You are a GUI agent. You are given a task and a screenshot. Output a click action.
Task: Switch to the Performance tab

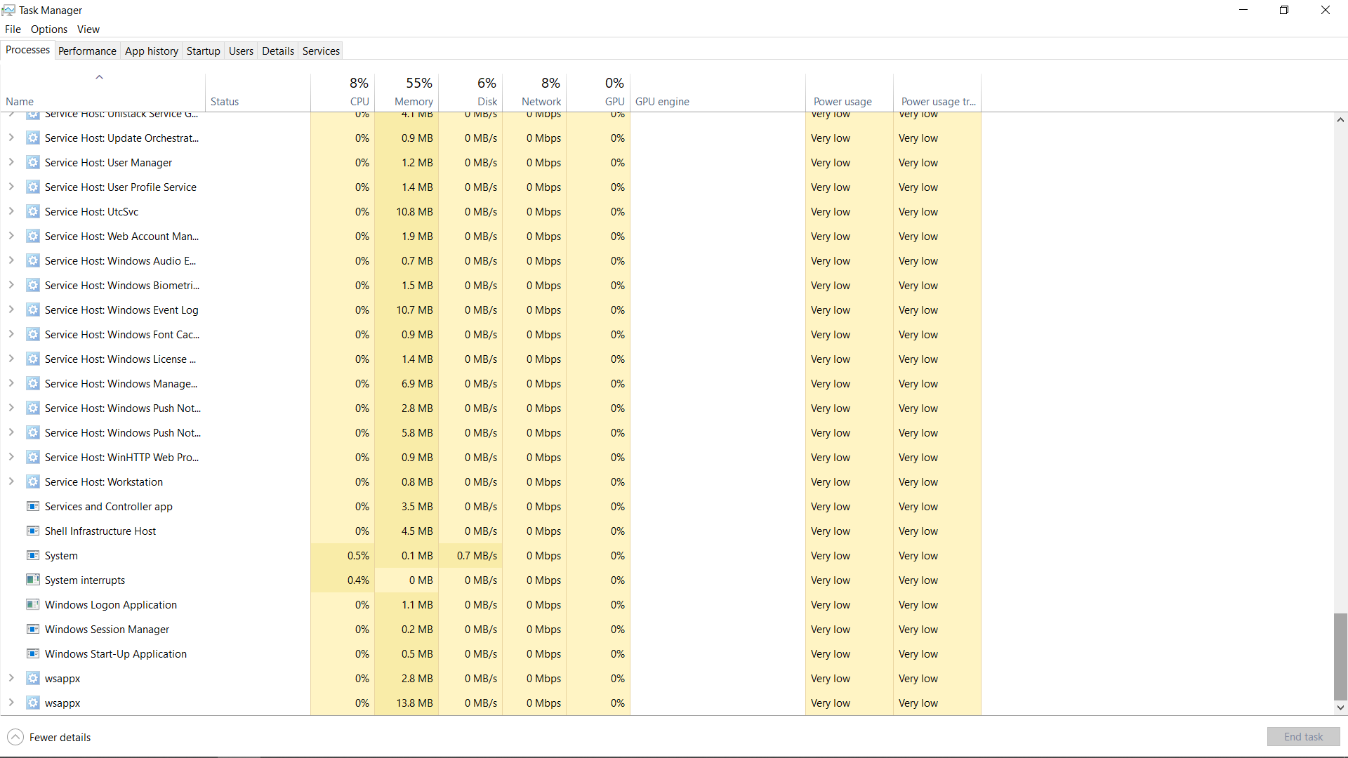coord(87,51)
